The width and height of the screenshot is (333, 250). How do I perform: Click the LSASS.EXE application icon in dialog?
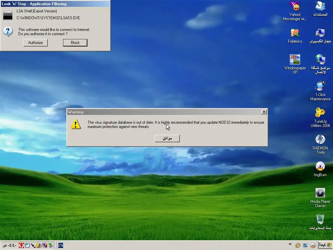(x=8, y=16)
